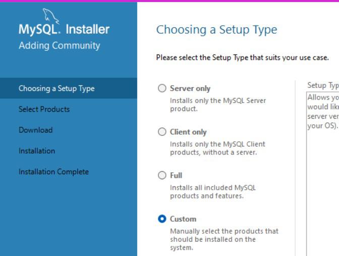Click 'Installs only the MySQL Client products' text
This screenshot has height=256, width=339.
(217, 148)
